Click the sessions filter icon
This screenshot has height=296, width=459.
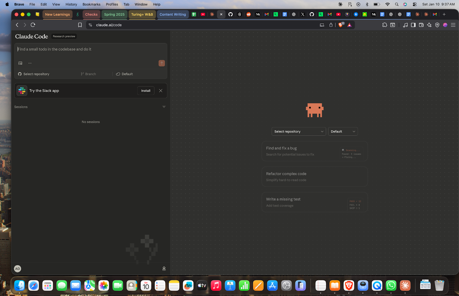tap(164, 107)
